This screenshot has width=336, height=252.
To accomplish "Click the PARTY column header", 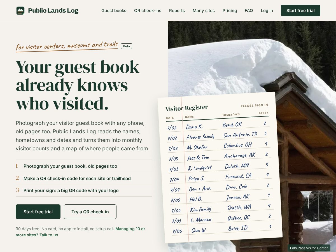I will click(x=263, y=113).
